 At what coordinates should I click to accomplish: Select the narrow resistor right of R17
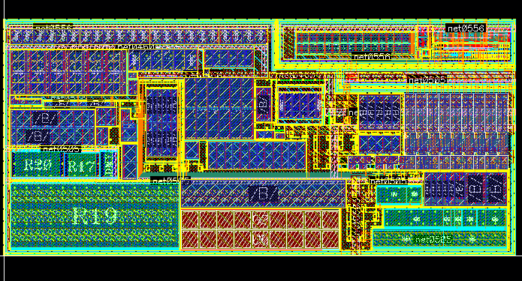[108, 164]
